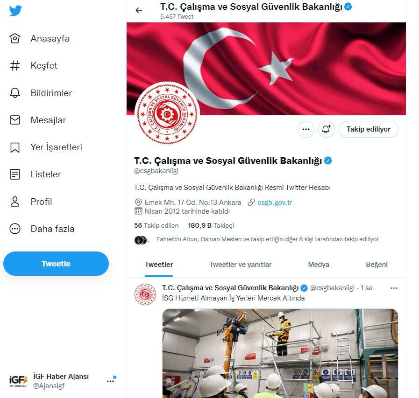Open the workplace inspection tweet photo

click(x=280, y=353)
